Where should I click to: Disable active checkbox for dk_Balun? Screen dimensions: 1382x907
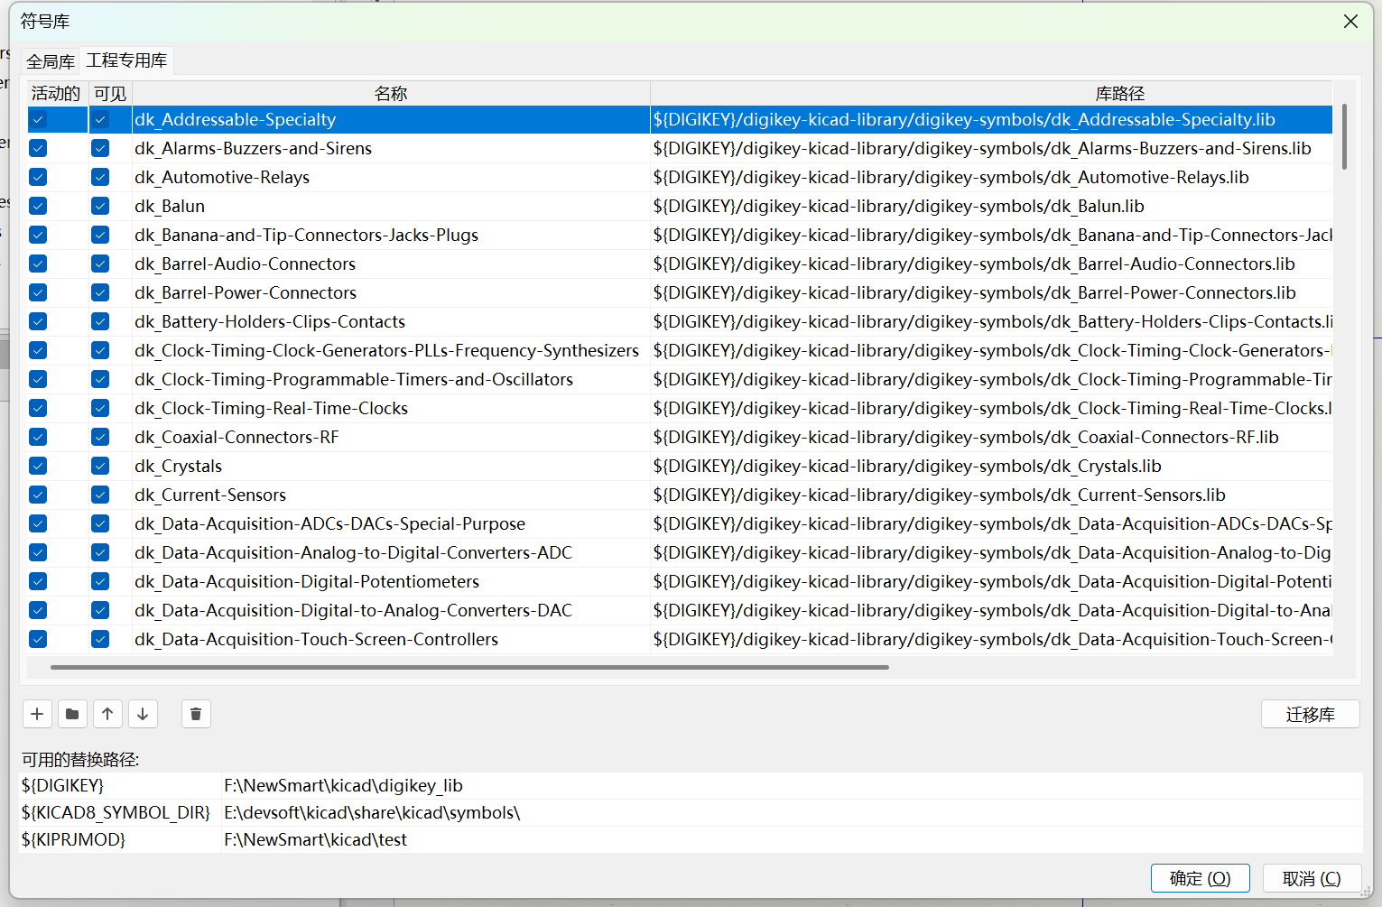[38, 206]
